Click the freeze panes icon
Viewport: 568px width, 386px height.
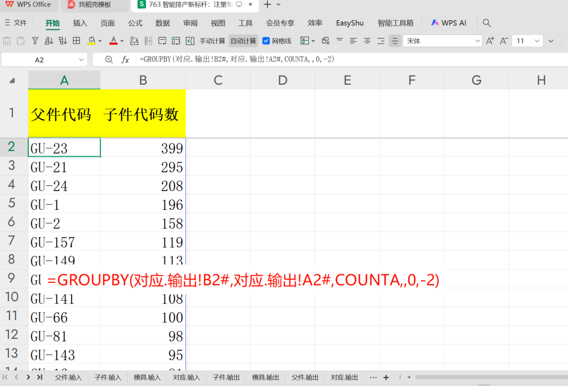click(305, 41)
